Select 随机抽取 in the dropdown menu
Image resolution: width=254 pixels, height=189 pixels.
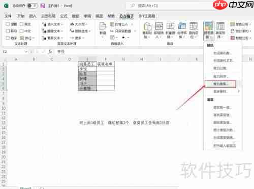tap(220, 84)
